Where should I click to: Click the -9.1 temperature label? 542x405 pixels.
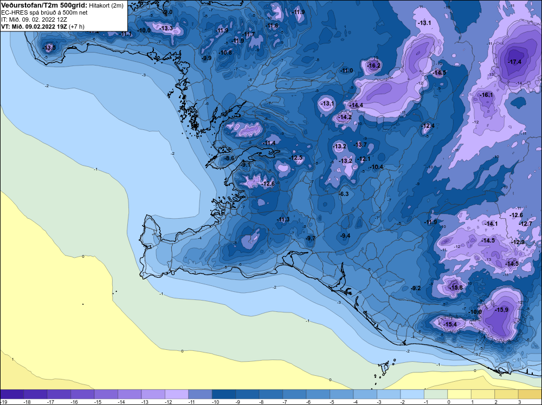tap(245, 165)
